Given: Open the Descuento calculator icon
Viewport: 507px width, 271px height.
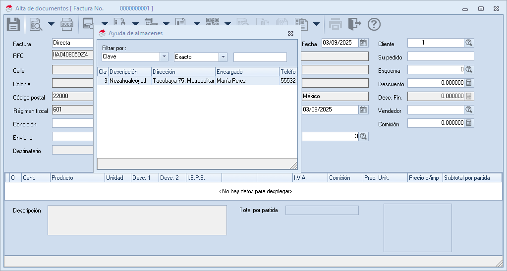Looking at the screenshot, I should [x=469, y=83].
